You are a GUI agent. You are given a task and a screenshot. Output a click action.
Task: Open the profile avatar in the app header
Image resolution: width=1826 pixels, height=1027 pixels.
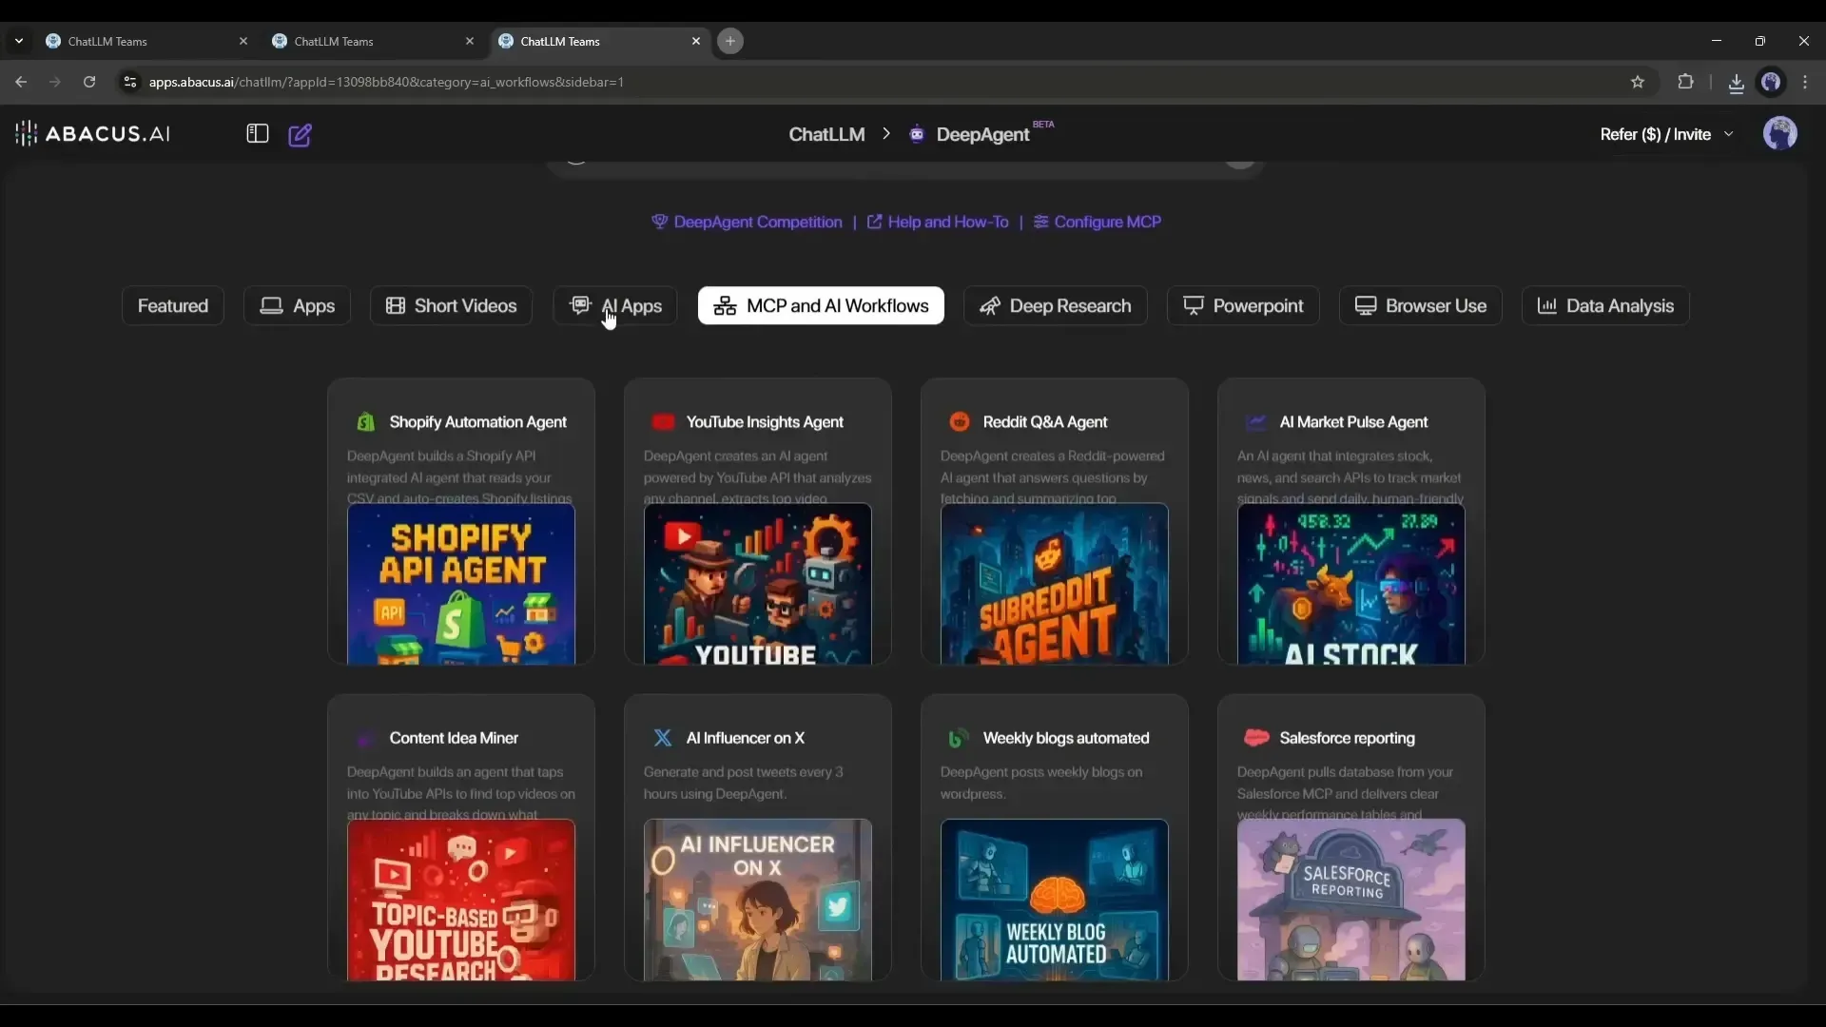tap(1779, 134)
